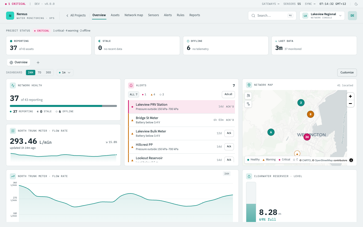Click the Clearwater Reservoir level gauge
The height and width of the screenshot is (227, 363).
coord(251,202)
